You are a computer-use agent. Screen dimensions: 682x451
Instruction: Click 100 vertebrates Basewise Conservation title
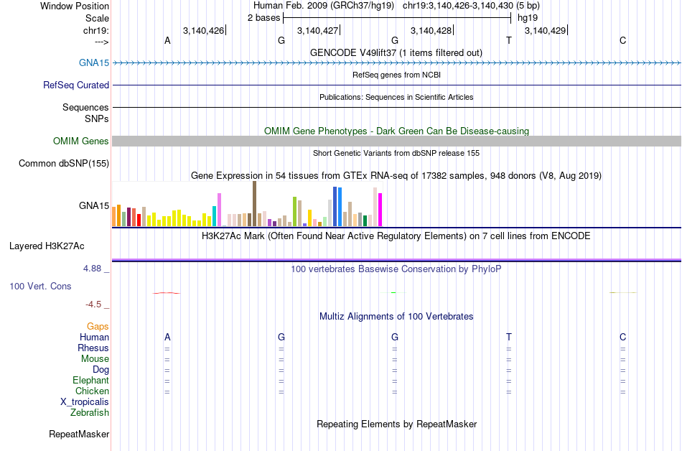tap(396, 269)
